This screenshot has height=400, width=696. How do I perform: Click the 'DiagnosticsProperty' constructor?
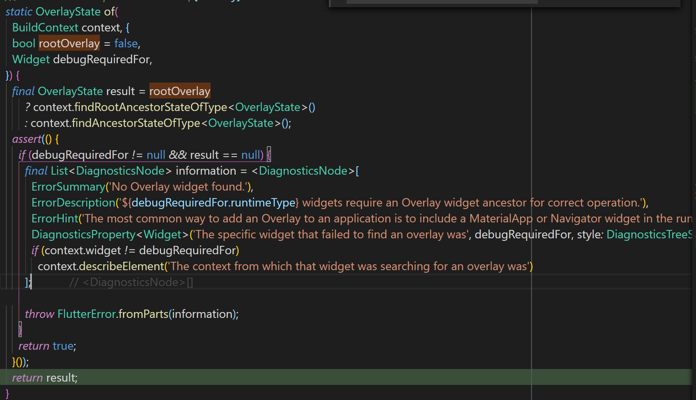tap(83, 235)
